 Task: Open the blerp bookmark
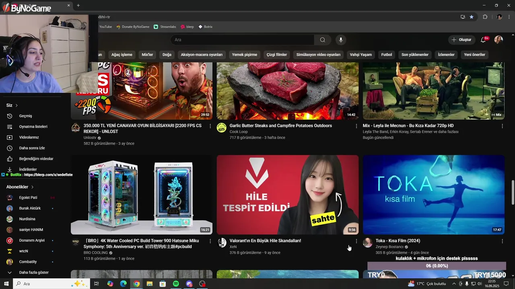click(x=187, y=27)
